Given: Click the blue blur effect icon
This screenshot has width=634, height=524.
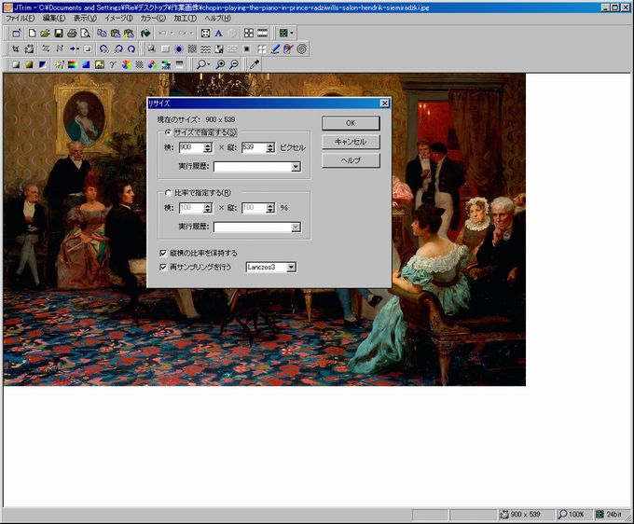Looking at the screenshot, I should 179,48.
